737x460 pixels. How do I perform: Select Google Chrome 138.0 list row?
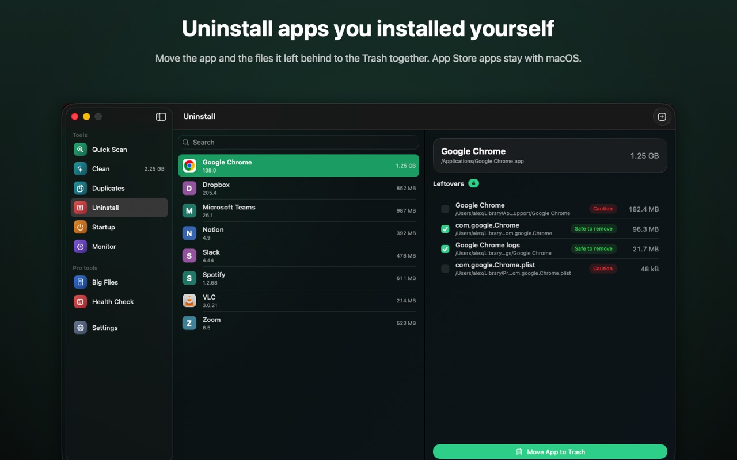coord(298,166)
